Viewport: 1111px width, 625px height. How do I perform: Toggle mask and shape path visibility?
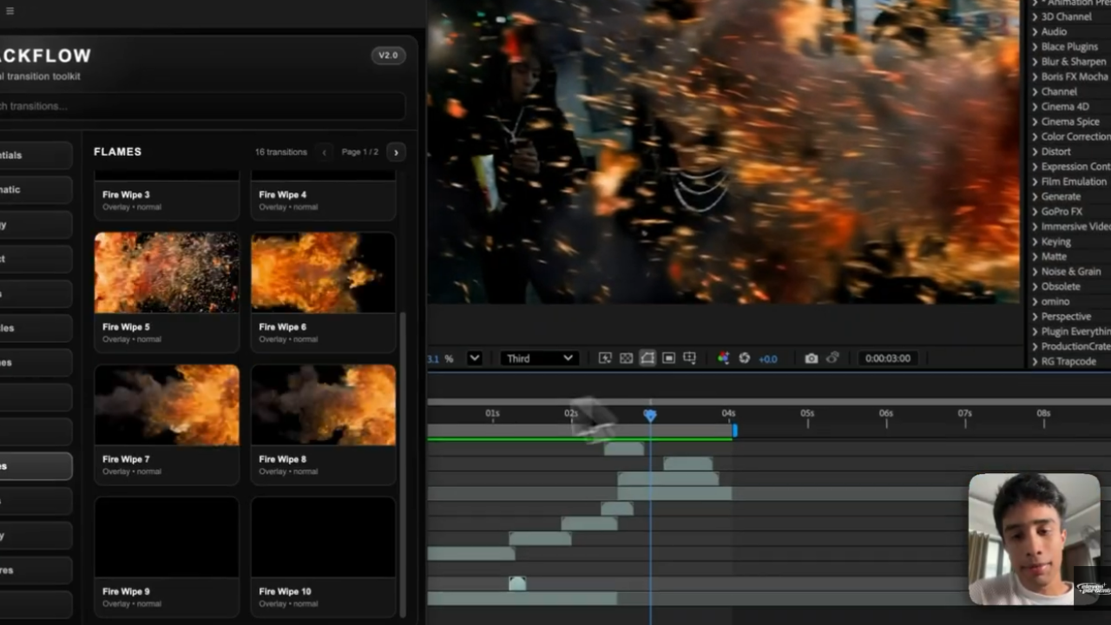(x=648, y=358)
